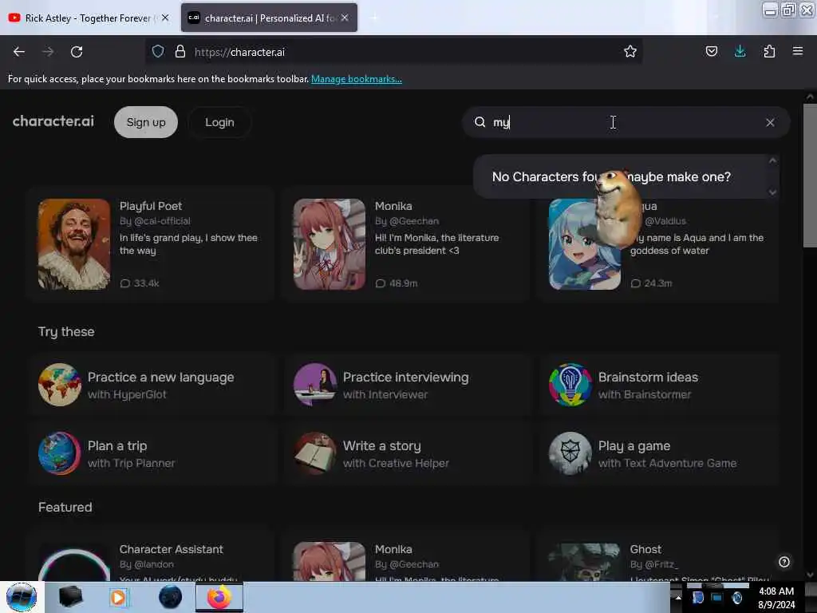Go back with the browser back arrow
This screenshot has height=613, width=817.
coord(19,52)
